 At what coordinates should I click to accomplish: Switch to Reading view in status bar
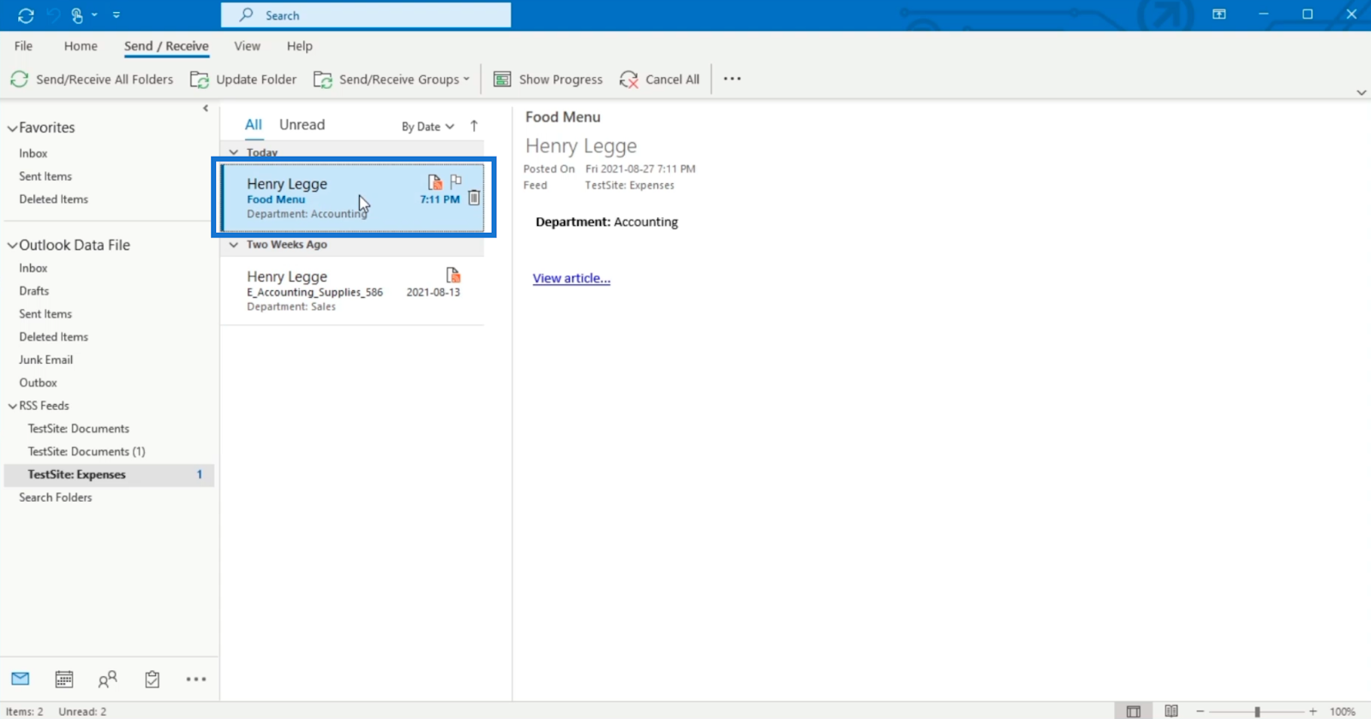pyautogui.click(x=1171, y=711)
